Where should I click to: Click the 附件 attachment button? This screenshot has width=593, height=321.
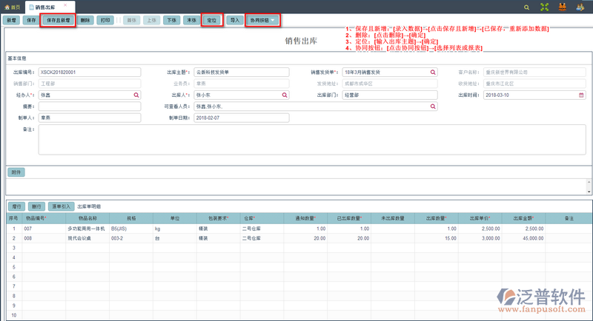(x=16, y=172)
